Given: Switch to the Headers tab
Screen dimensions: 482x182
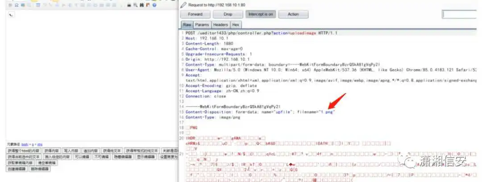Looking at the screenshot, I should pyautogui.click(x=220, y=25).
